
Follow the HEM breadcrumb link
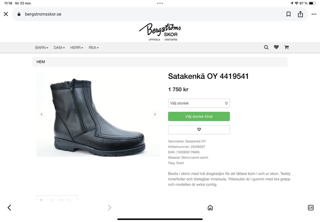[41, 62]
